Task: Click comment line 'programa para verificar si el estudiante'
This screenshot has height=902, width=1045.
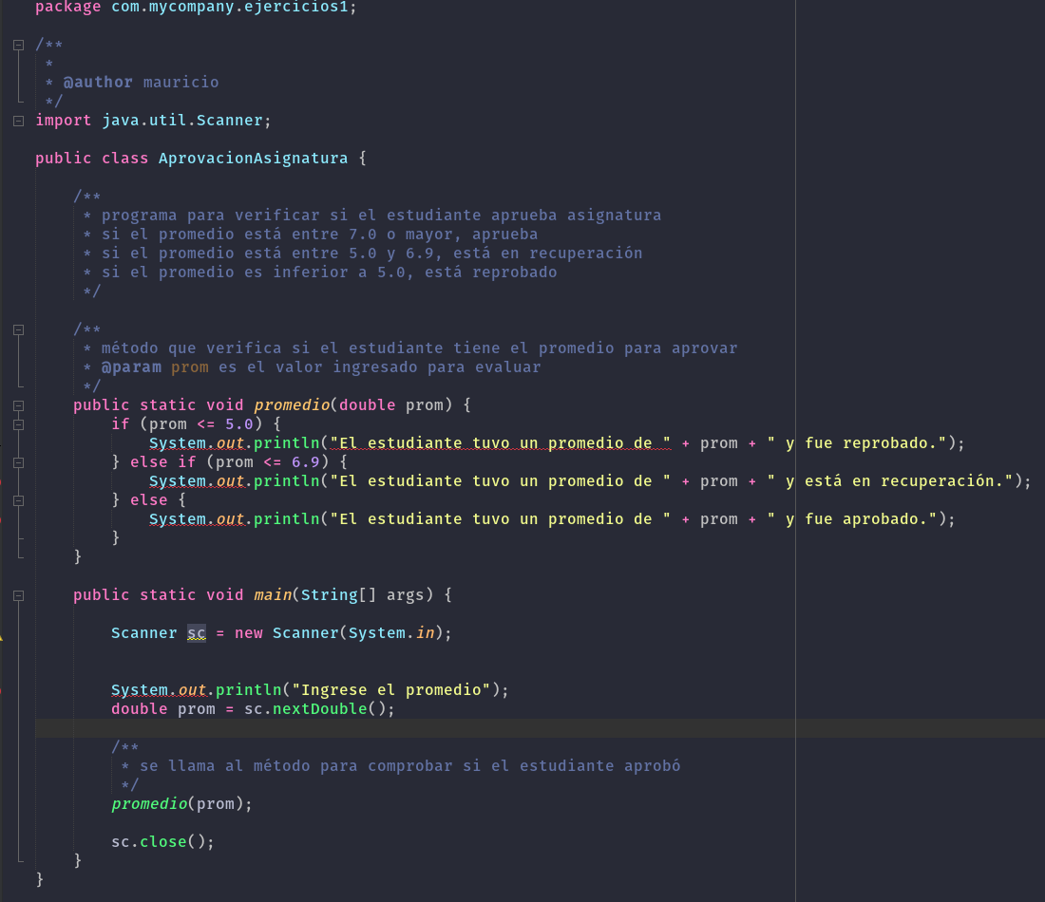Action: (381, 216)
